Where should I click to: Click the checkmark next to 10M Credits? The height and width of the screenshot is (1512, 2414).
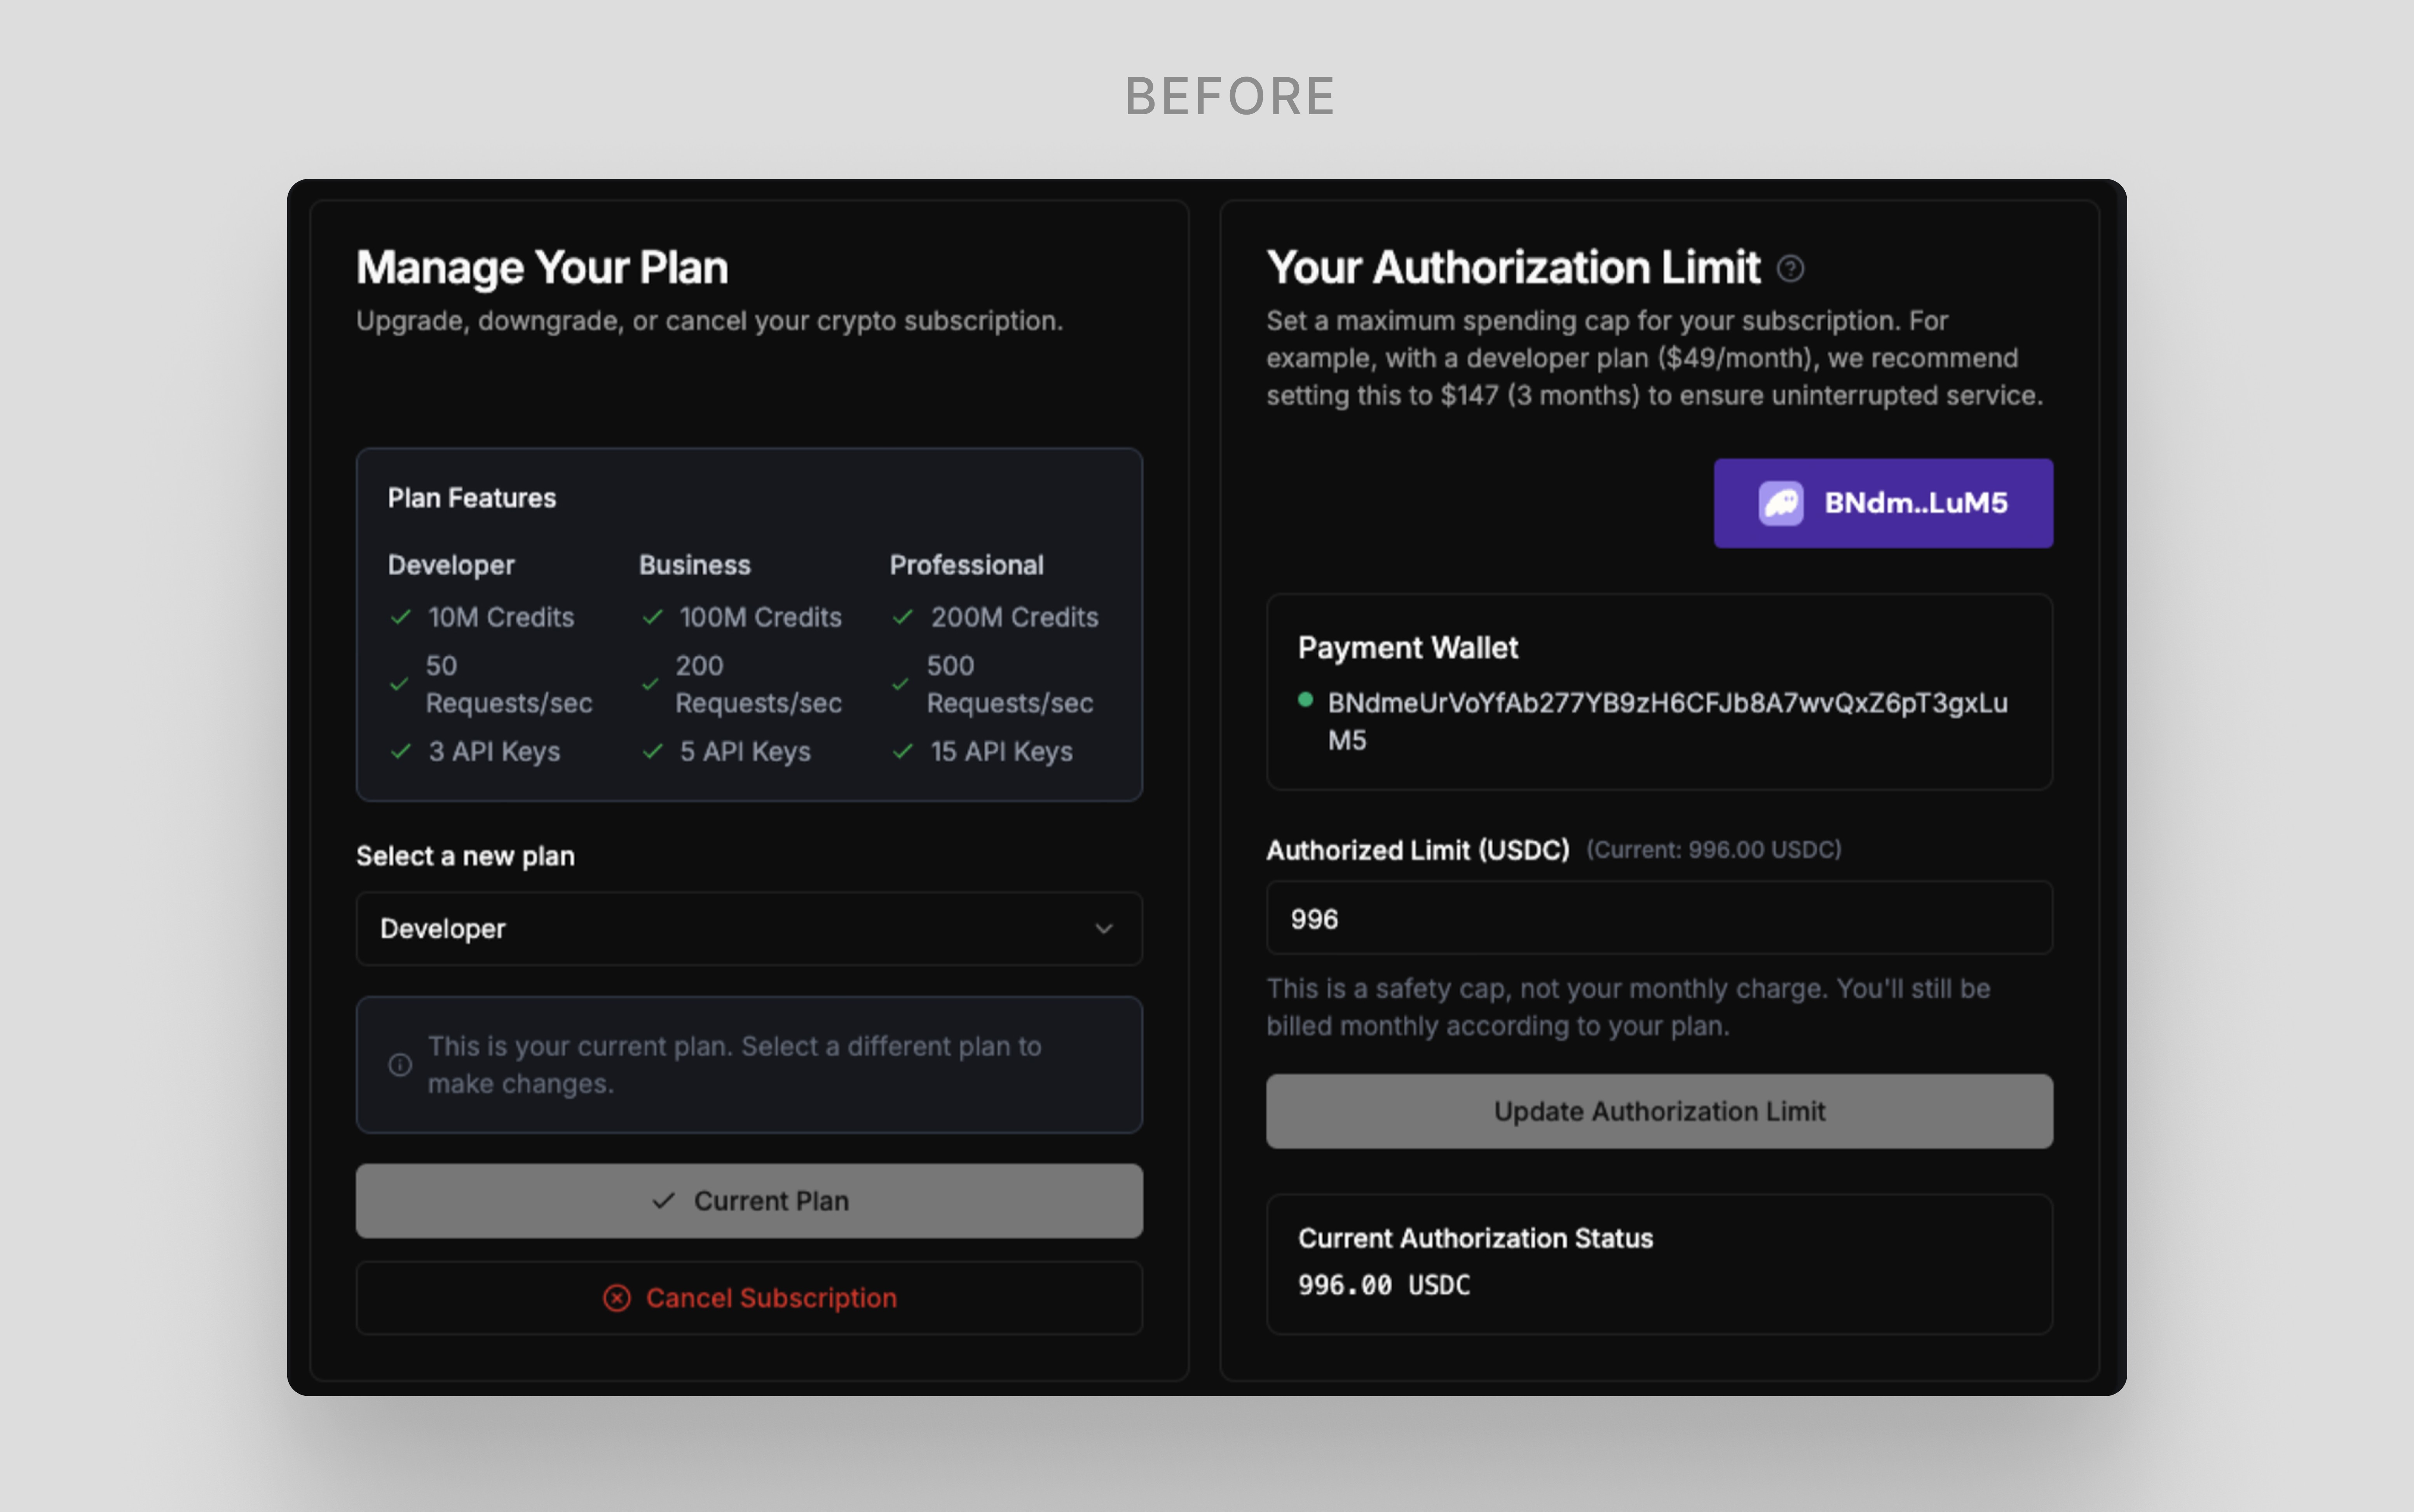(x=401, y=617)
